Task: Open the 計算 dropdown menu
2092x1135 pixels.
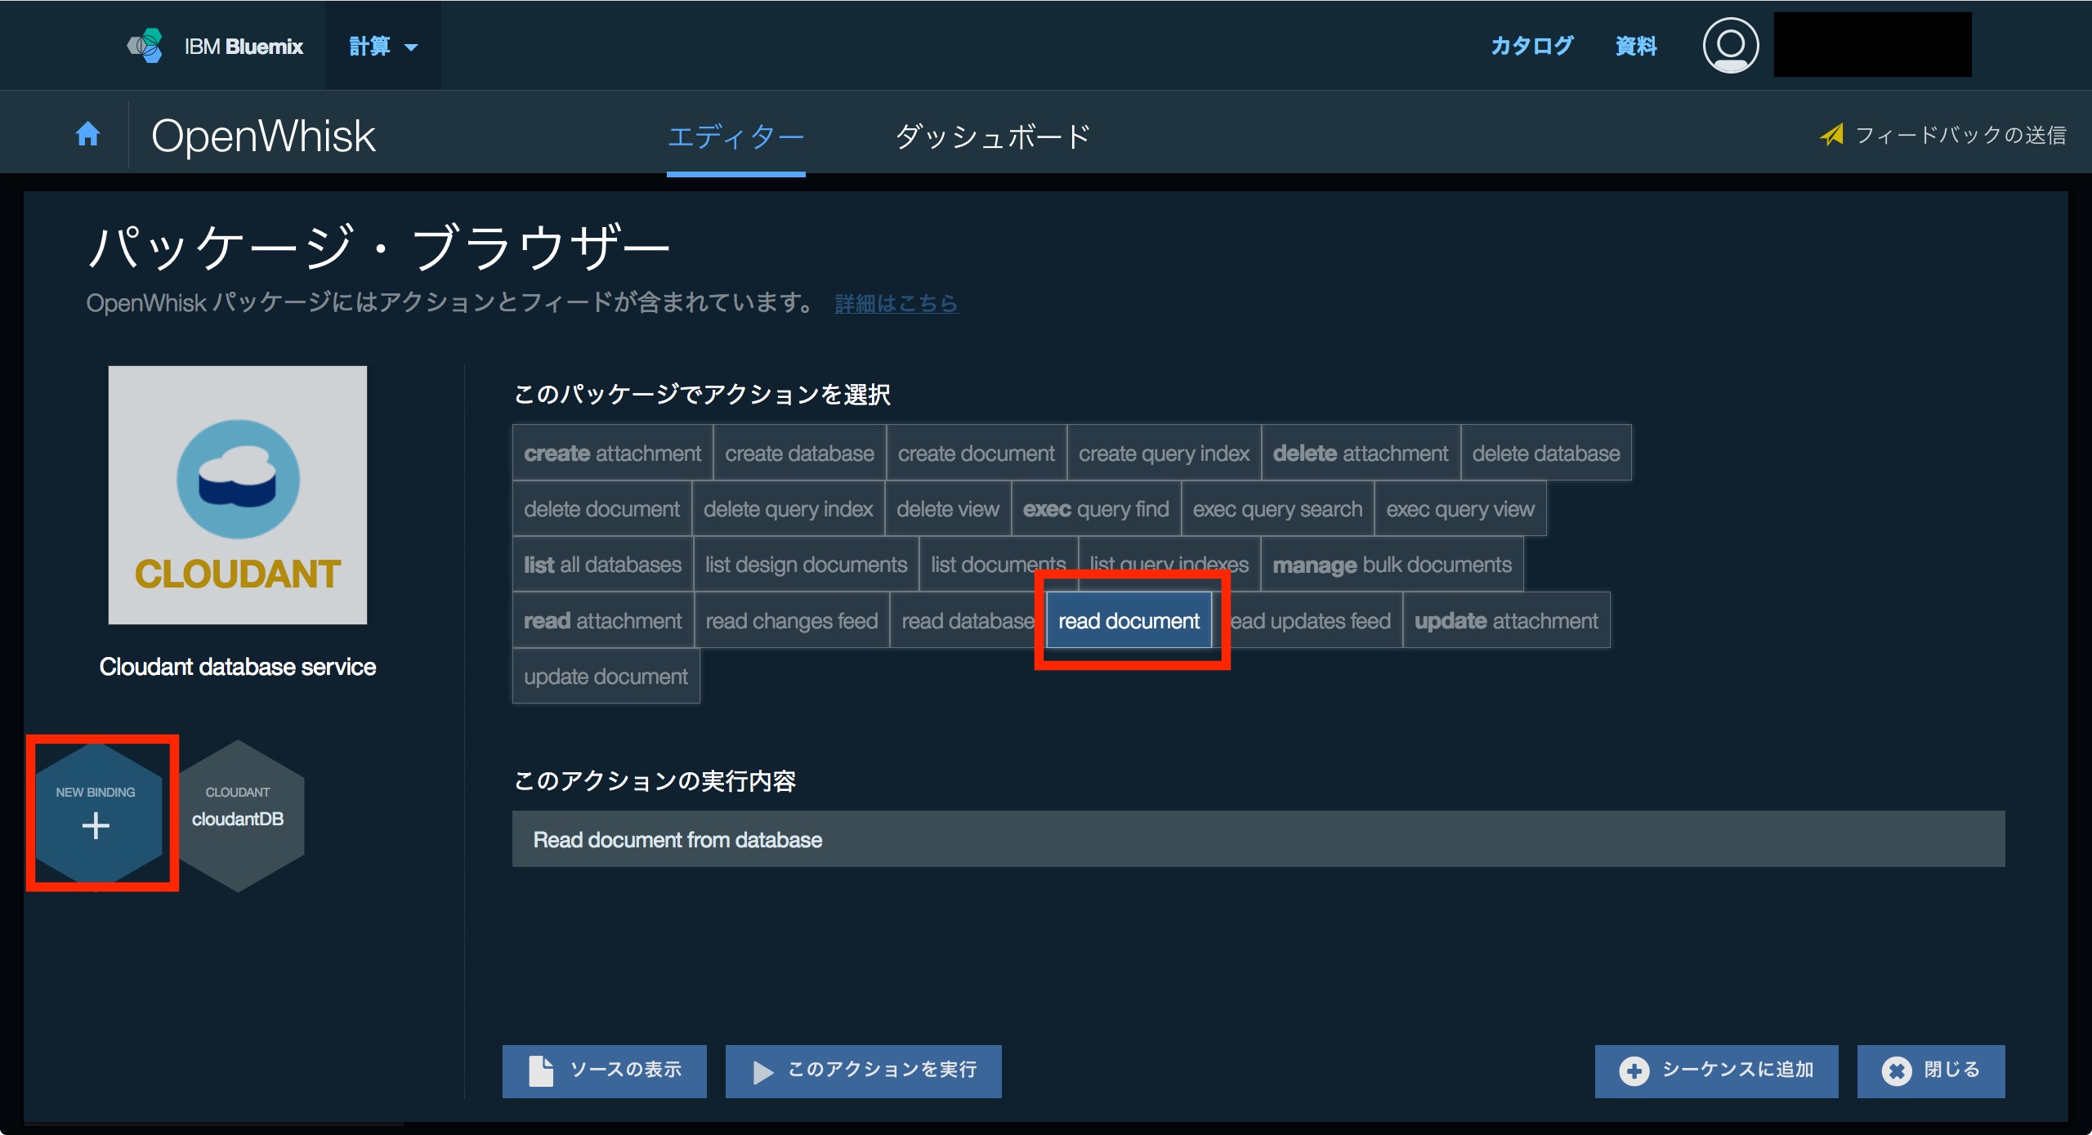Action: [x=383, y=46]
